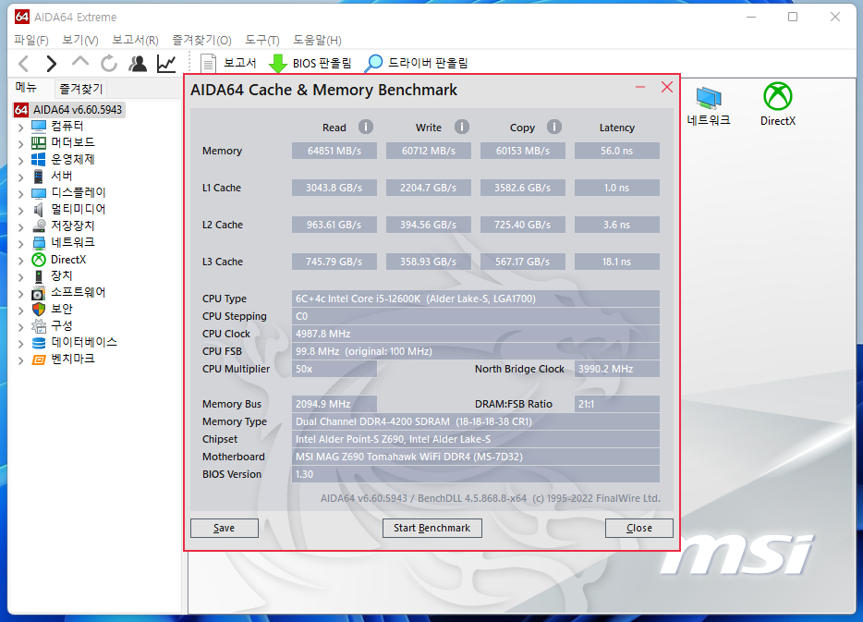Switch to the 즐겨찾기 sidebar tab

tap(81, 89)
